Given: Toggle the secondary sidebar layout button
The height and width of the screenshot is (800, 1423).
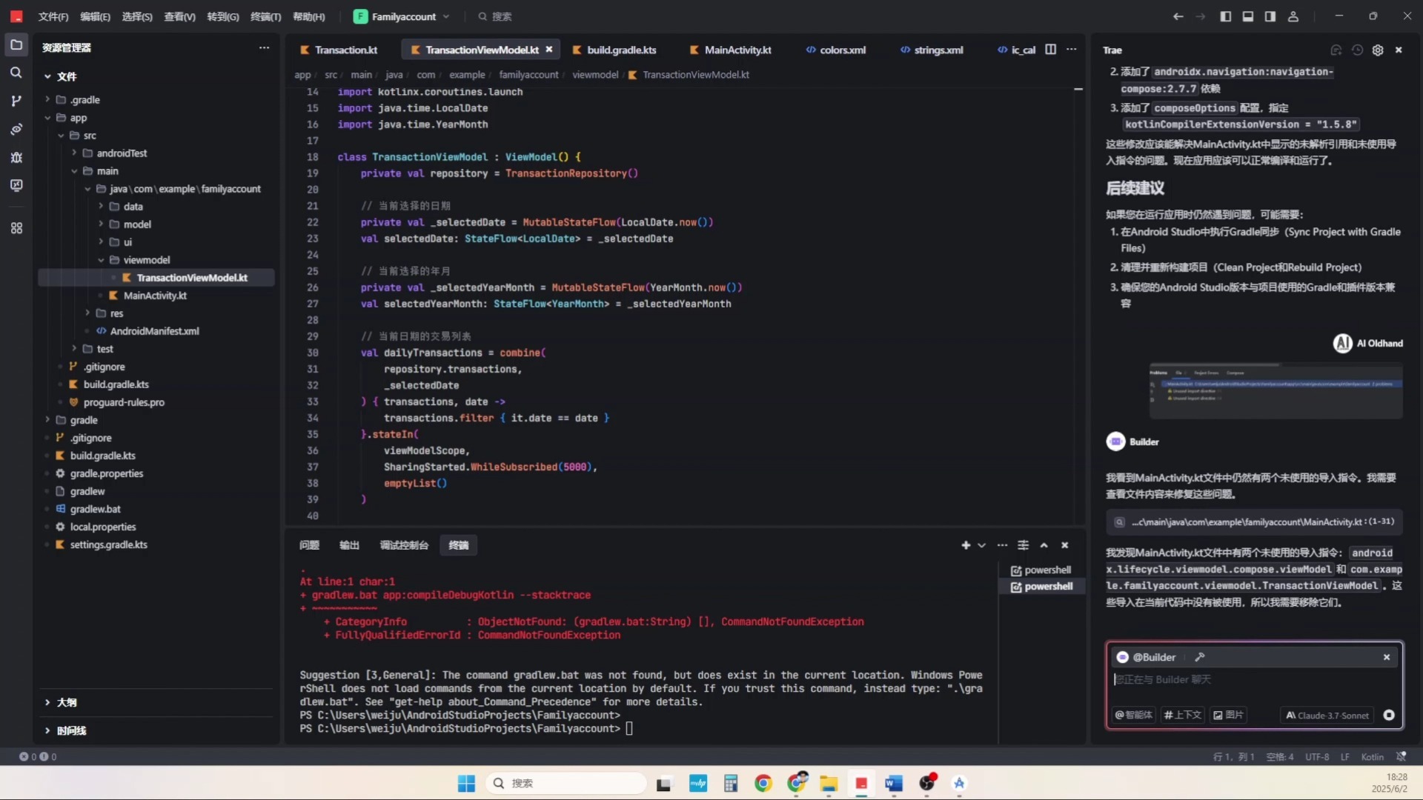Looking at the screenshot, I should (x=1270, y=16).
